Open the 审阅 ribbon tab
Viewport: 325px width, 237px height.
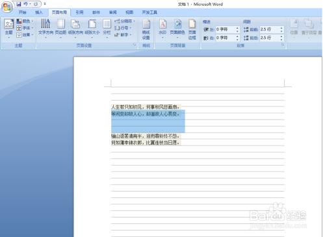112,12
